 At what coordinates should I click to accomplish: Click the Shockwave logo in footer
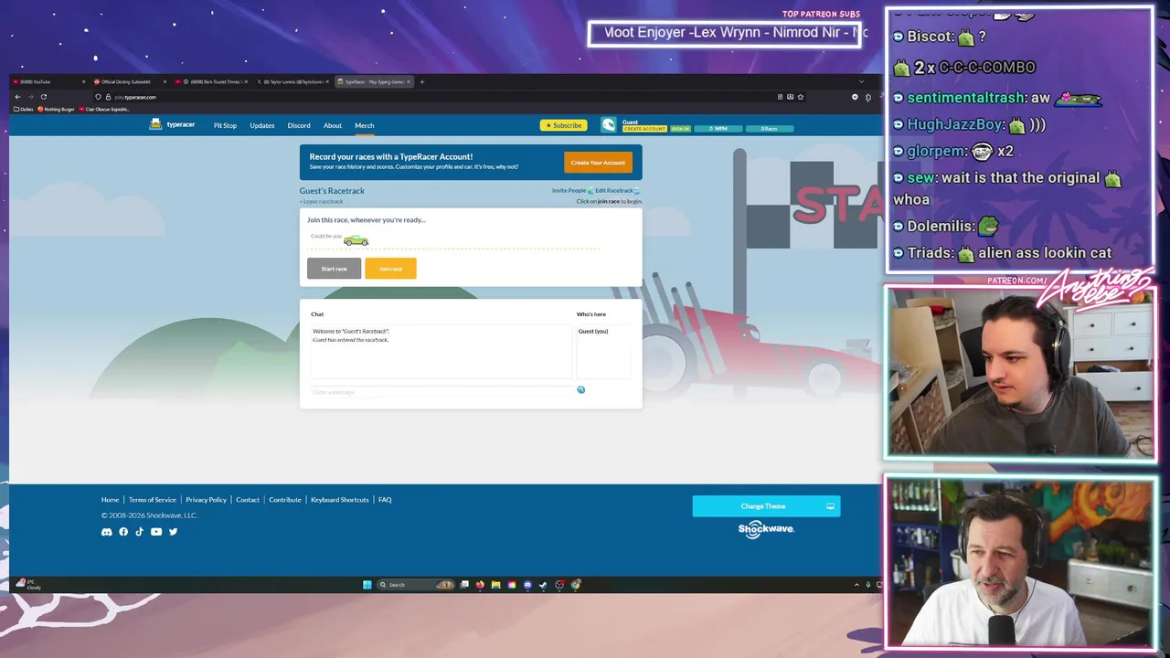click(766, 529)
